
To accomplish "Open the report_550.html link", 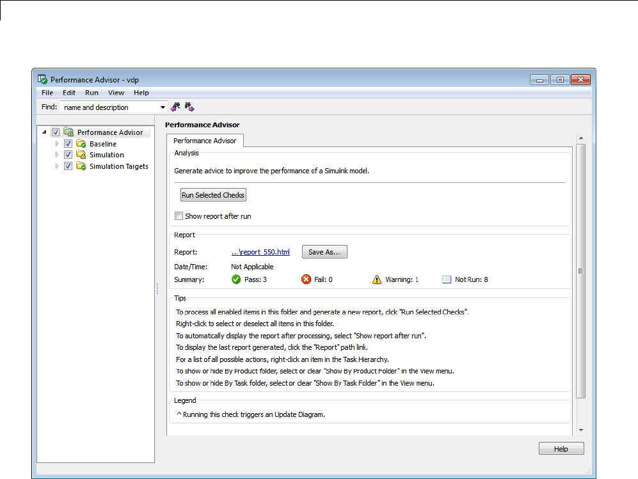I will pyautogui.click(x=260, y=252).
